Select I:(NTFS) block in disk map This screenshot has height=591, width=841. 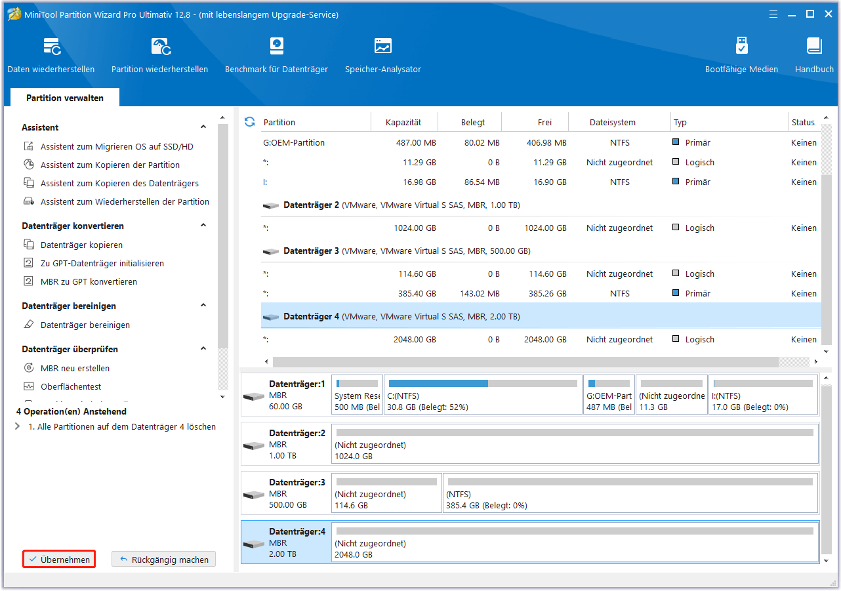click(x=764, y=395)
